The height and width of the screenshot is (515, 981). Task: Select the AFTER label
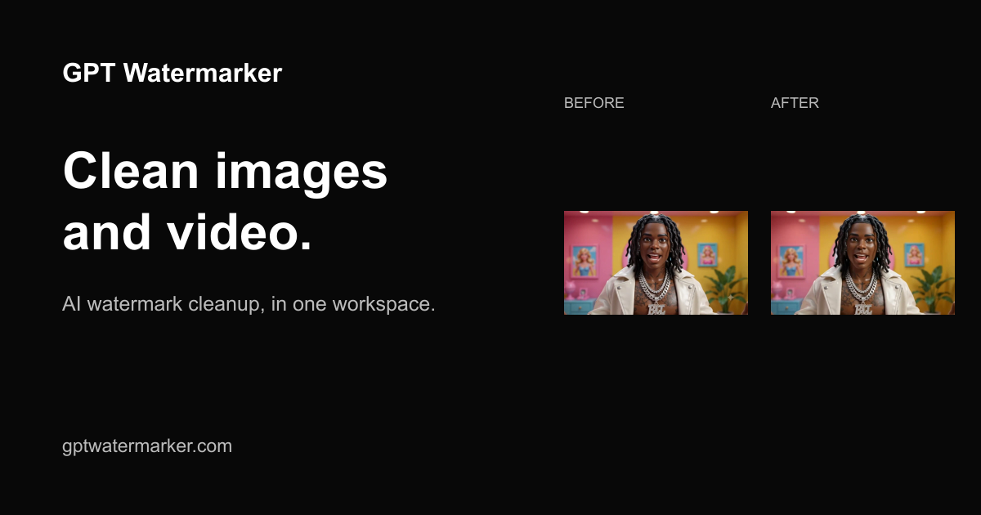795,103
